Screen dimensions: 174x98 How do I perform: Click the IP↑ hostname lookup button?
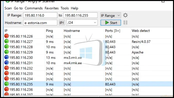pos(62,23)
